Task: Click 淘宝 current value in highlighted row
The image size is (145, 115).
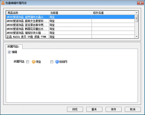Action: pyautogui.click(x=52, y=17)
